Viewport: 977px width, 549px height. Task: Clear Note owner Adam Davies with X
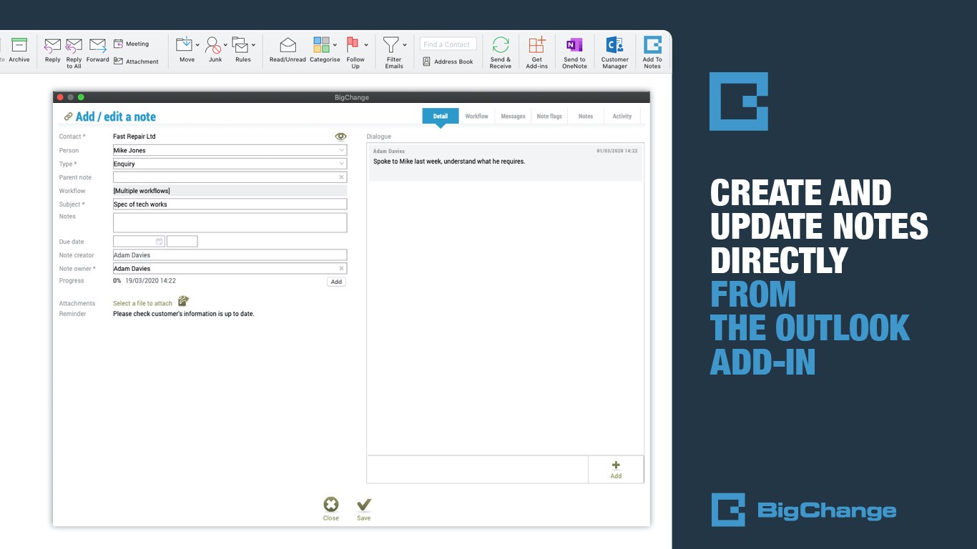pyautogui.click(x=341, y=269)
